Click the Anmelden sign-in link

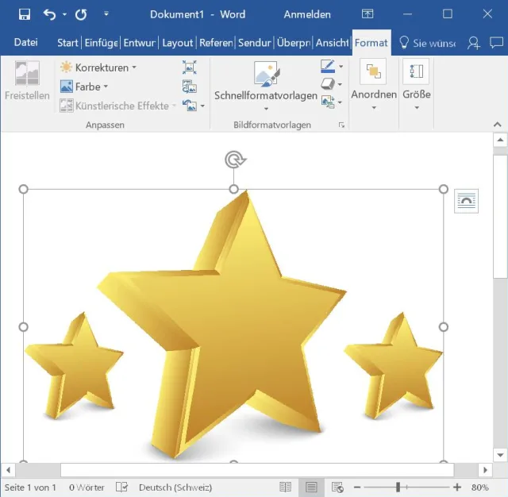click(306, 14)
